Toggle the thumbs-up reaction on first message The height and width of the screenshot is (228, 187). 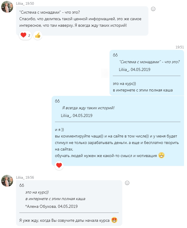pos(37,36)
